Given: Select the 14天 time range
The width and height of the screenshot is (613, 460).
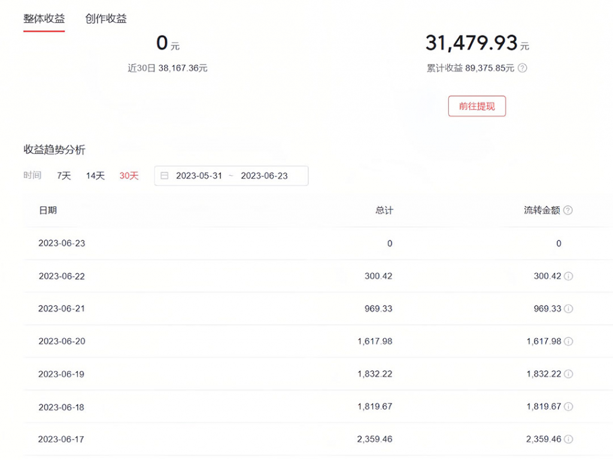Looking at the screenshot, I should [x=95, y=176].
